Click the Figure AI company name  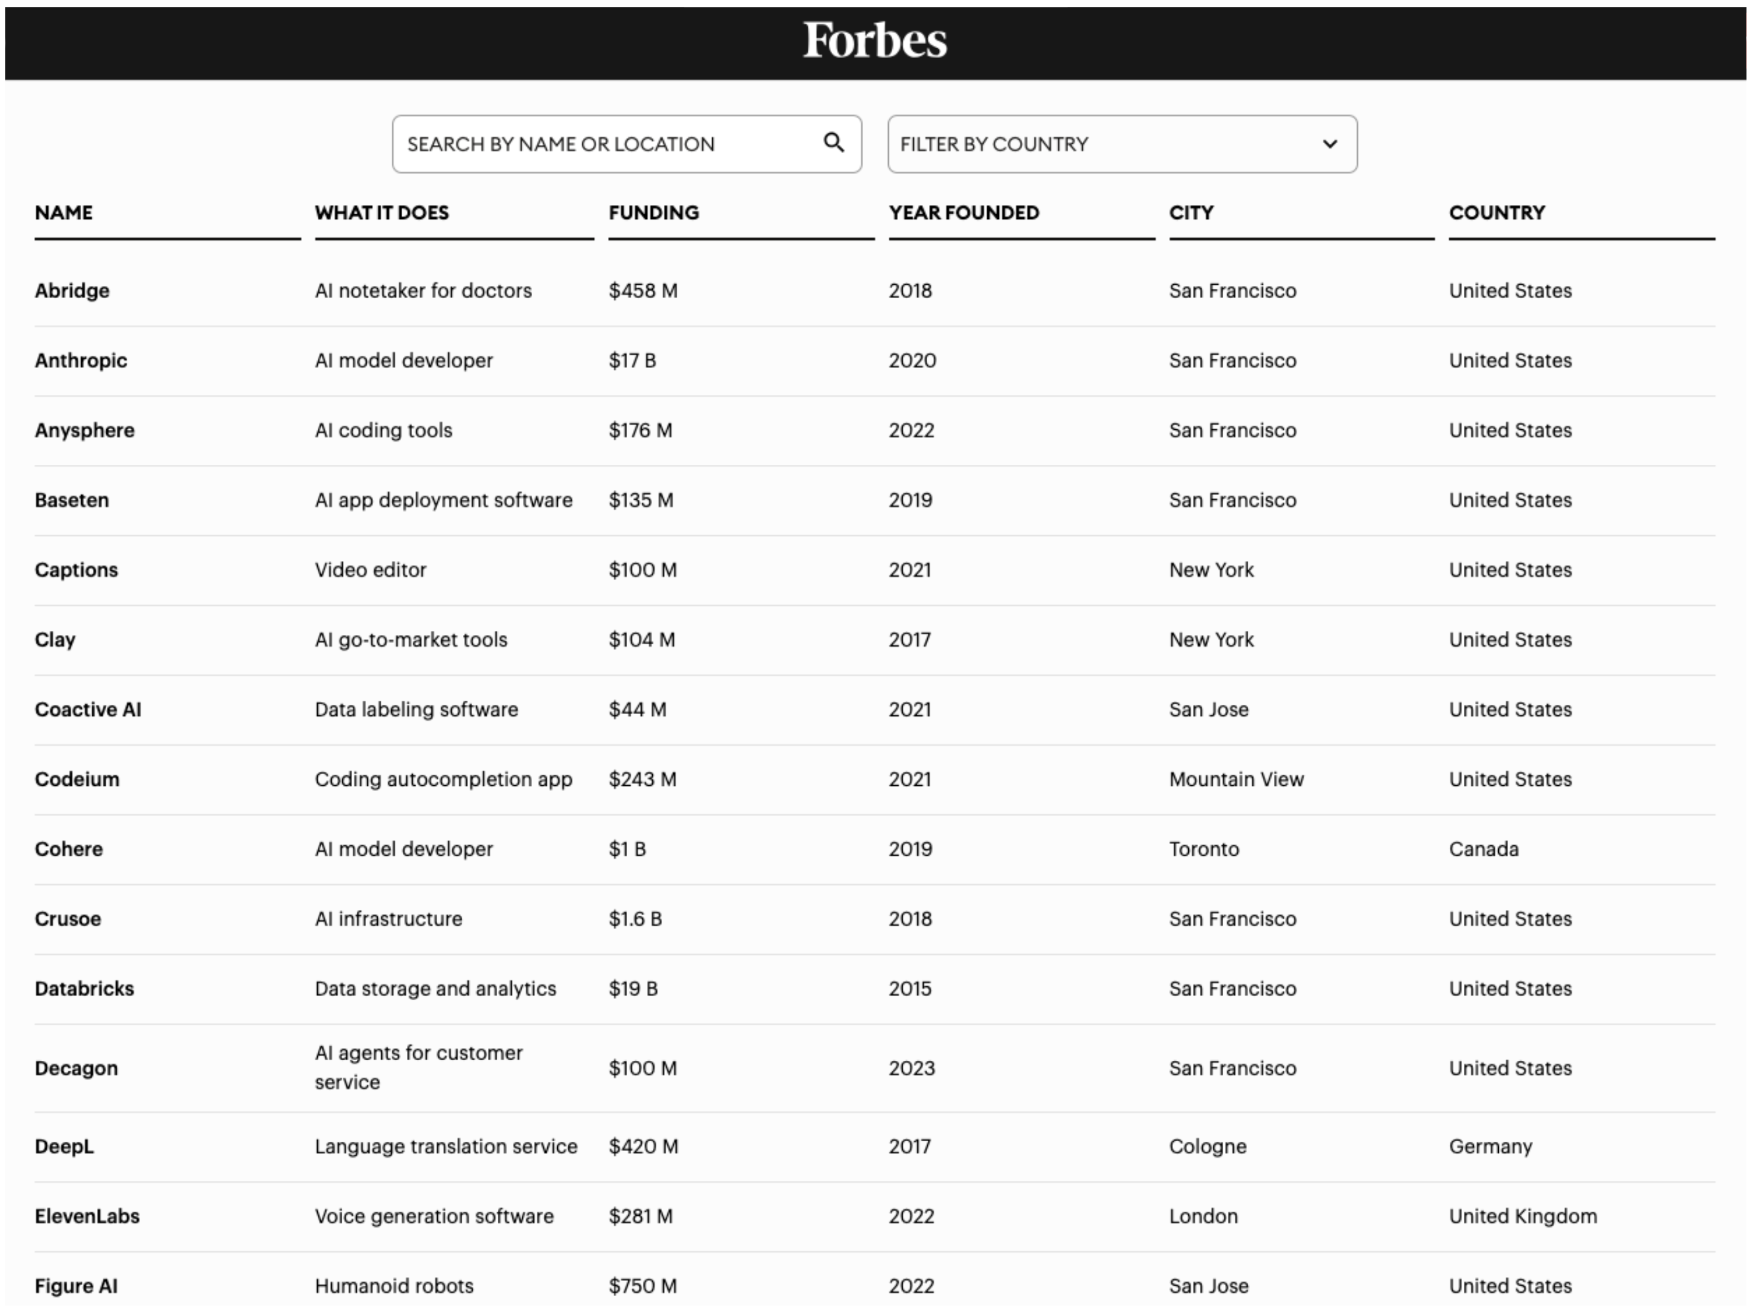[76, 1286]
